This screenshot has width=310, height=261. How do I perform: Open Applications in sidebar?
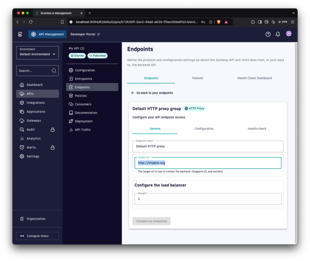tap(38, 111)
